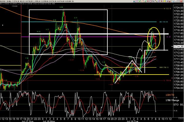Click the yellow 1709.13 level label
The width and height of the screenshot is (184, 122).
pyautogui.click(x=164, y=67)
